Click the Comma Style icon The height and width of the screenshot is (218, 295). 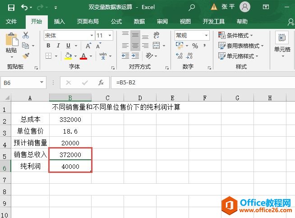(205, 46)
